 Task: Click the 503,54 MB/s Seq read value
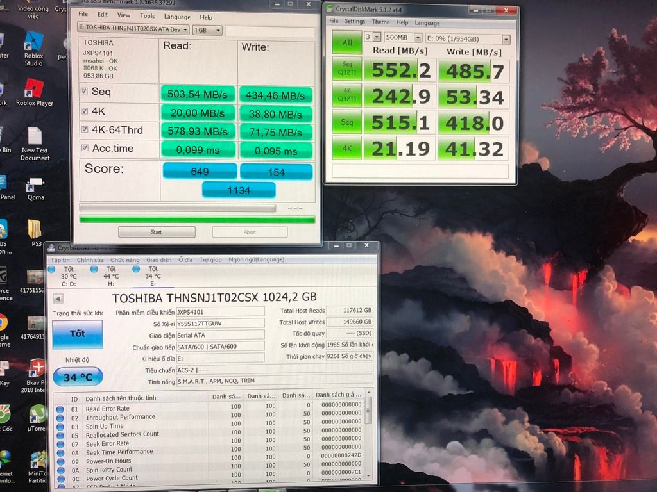click(x=198, y=94)
